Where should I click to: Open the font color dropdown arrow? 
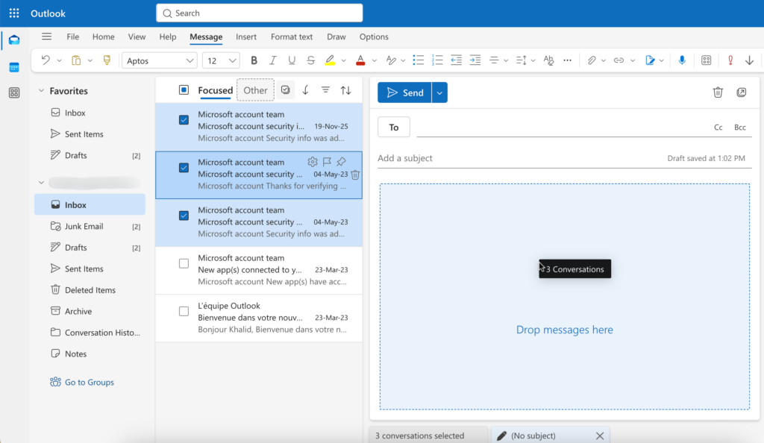click(375, 60)
